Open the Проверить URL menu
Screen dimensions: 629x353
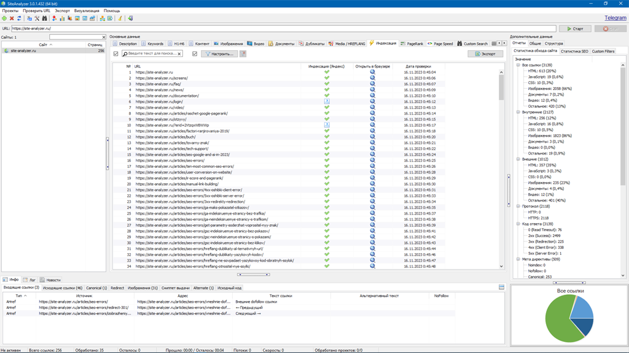coord(36,11)
